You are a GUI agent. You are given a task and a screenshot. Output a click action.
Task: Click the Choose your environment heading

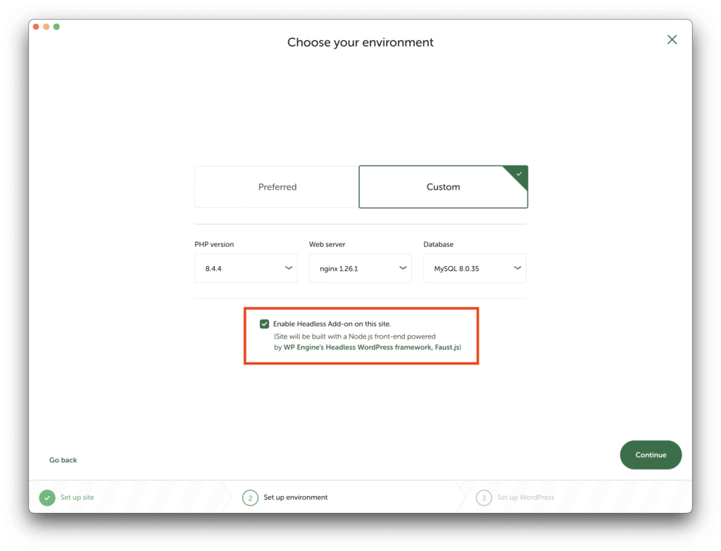pos(360,42)
